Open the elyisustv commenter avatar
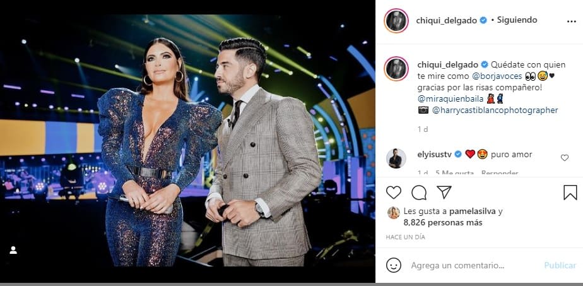This screenshot has height=286, width=583. (x=396, y=158)
